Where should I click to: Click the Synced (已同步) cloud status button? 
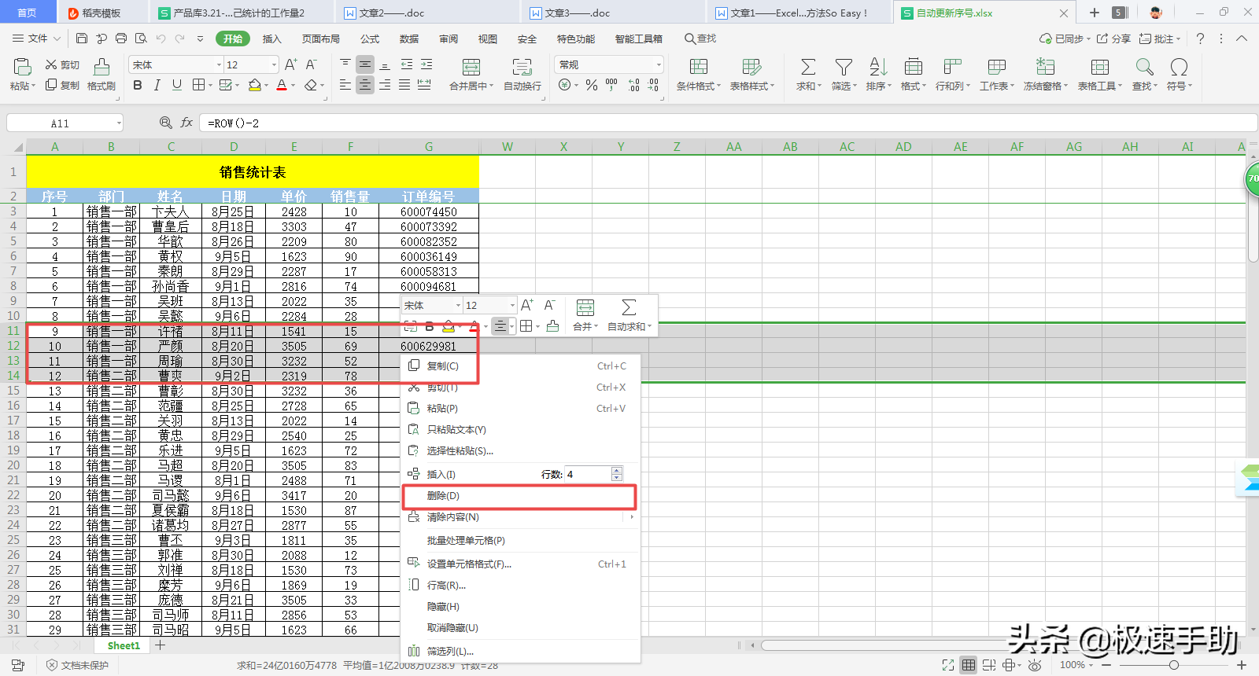pos(1065,39)
